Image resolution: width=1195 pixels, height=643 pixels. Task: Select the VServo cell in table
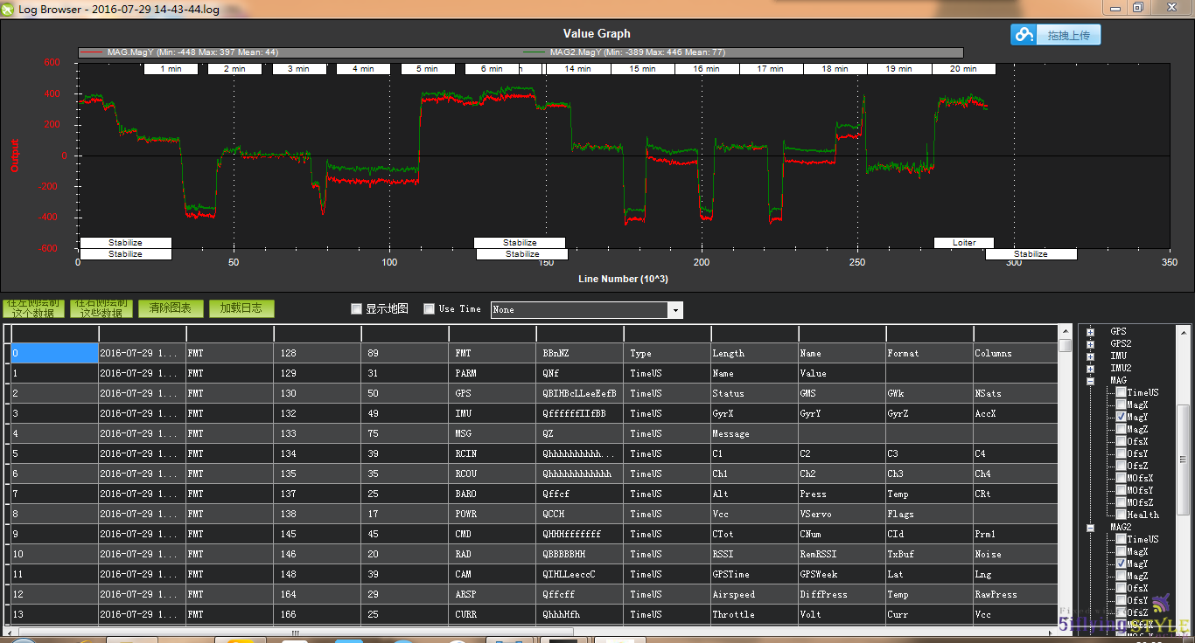(842, 514)
